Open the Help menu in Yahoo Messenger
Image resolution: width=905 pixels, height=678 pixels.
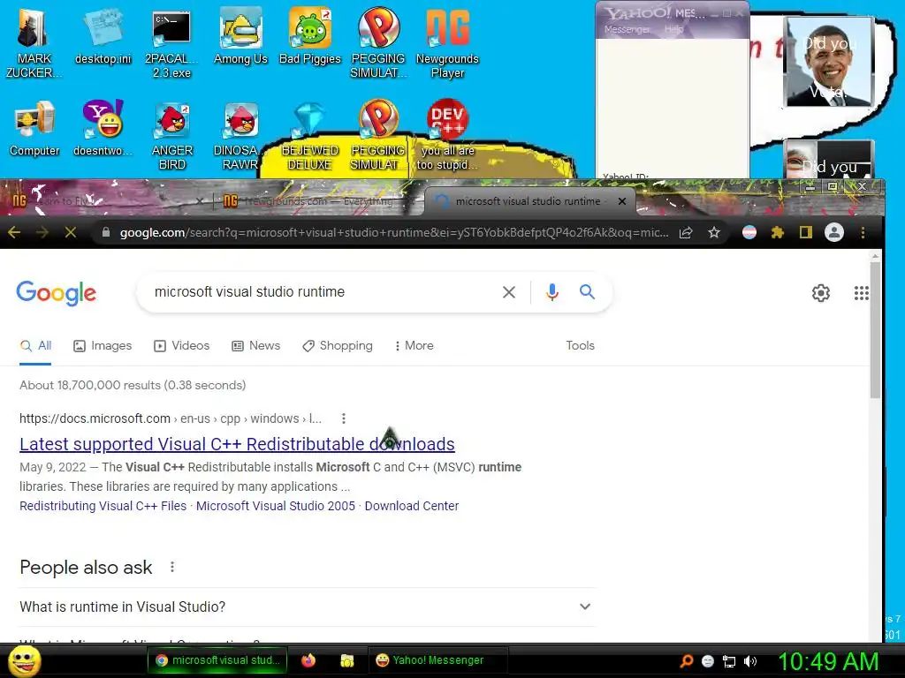(x=673, y=29)
